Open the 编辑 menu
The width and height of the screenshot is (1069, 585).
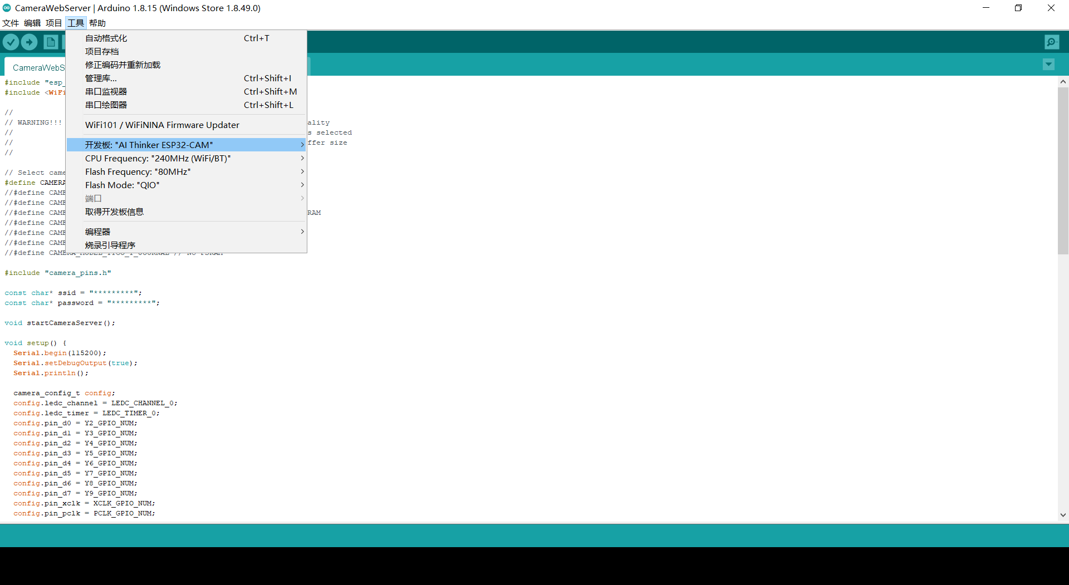pyautogui.click(x=32, y=23)
